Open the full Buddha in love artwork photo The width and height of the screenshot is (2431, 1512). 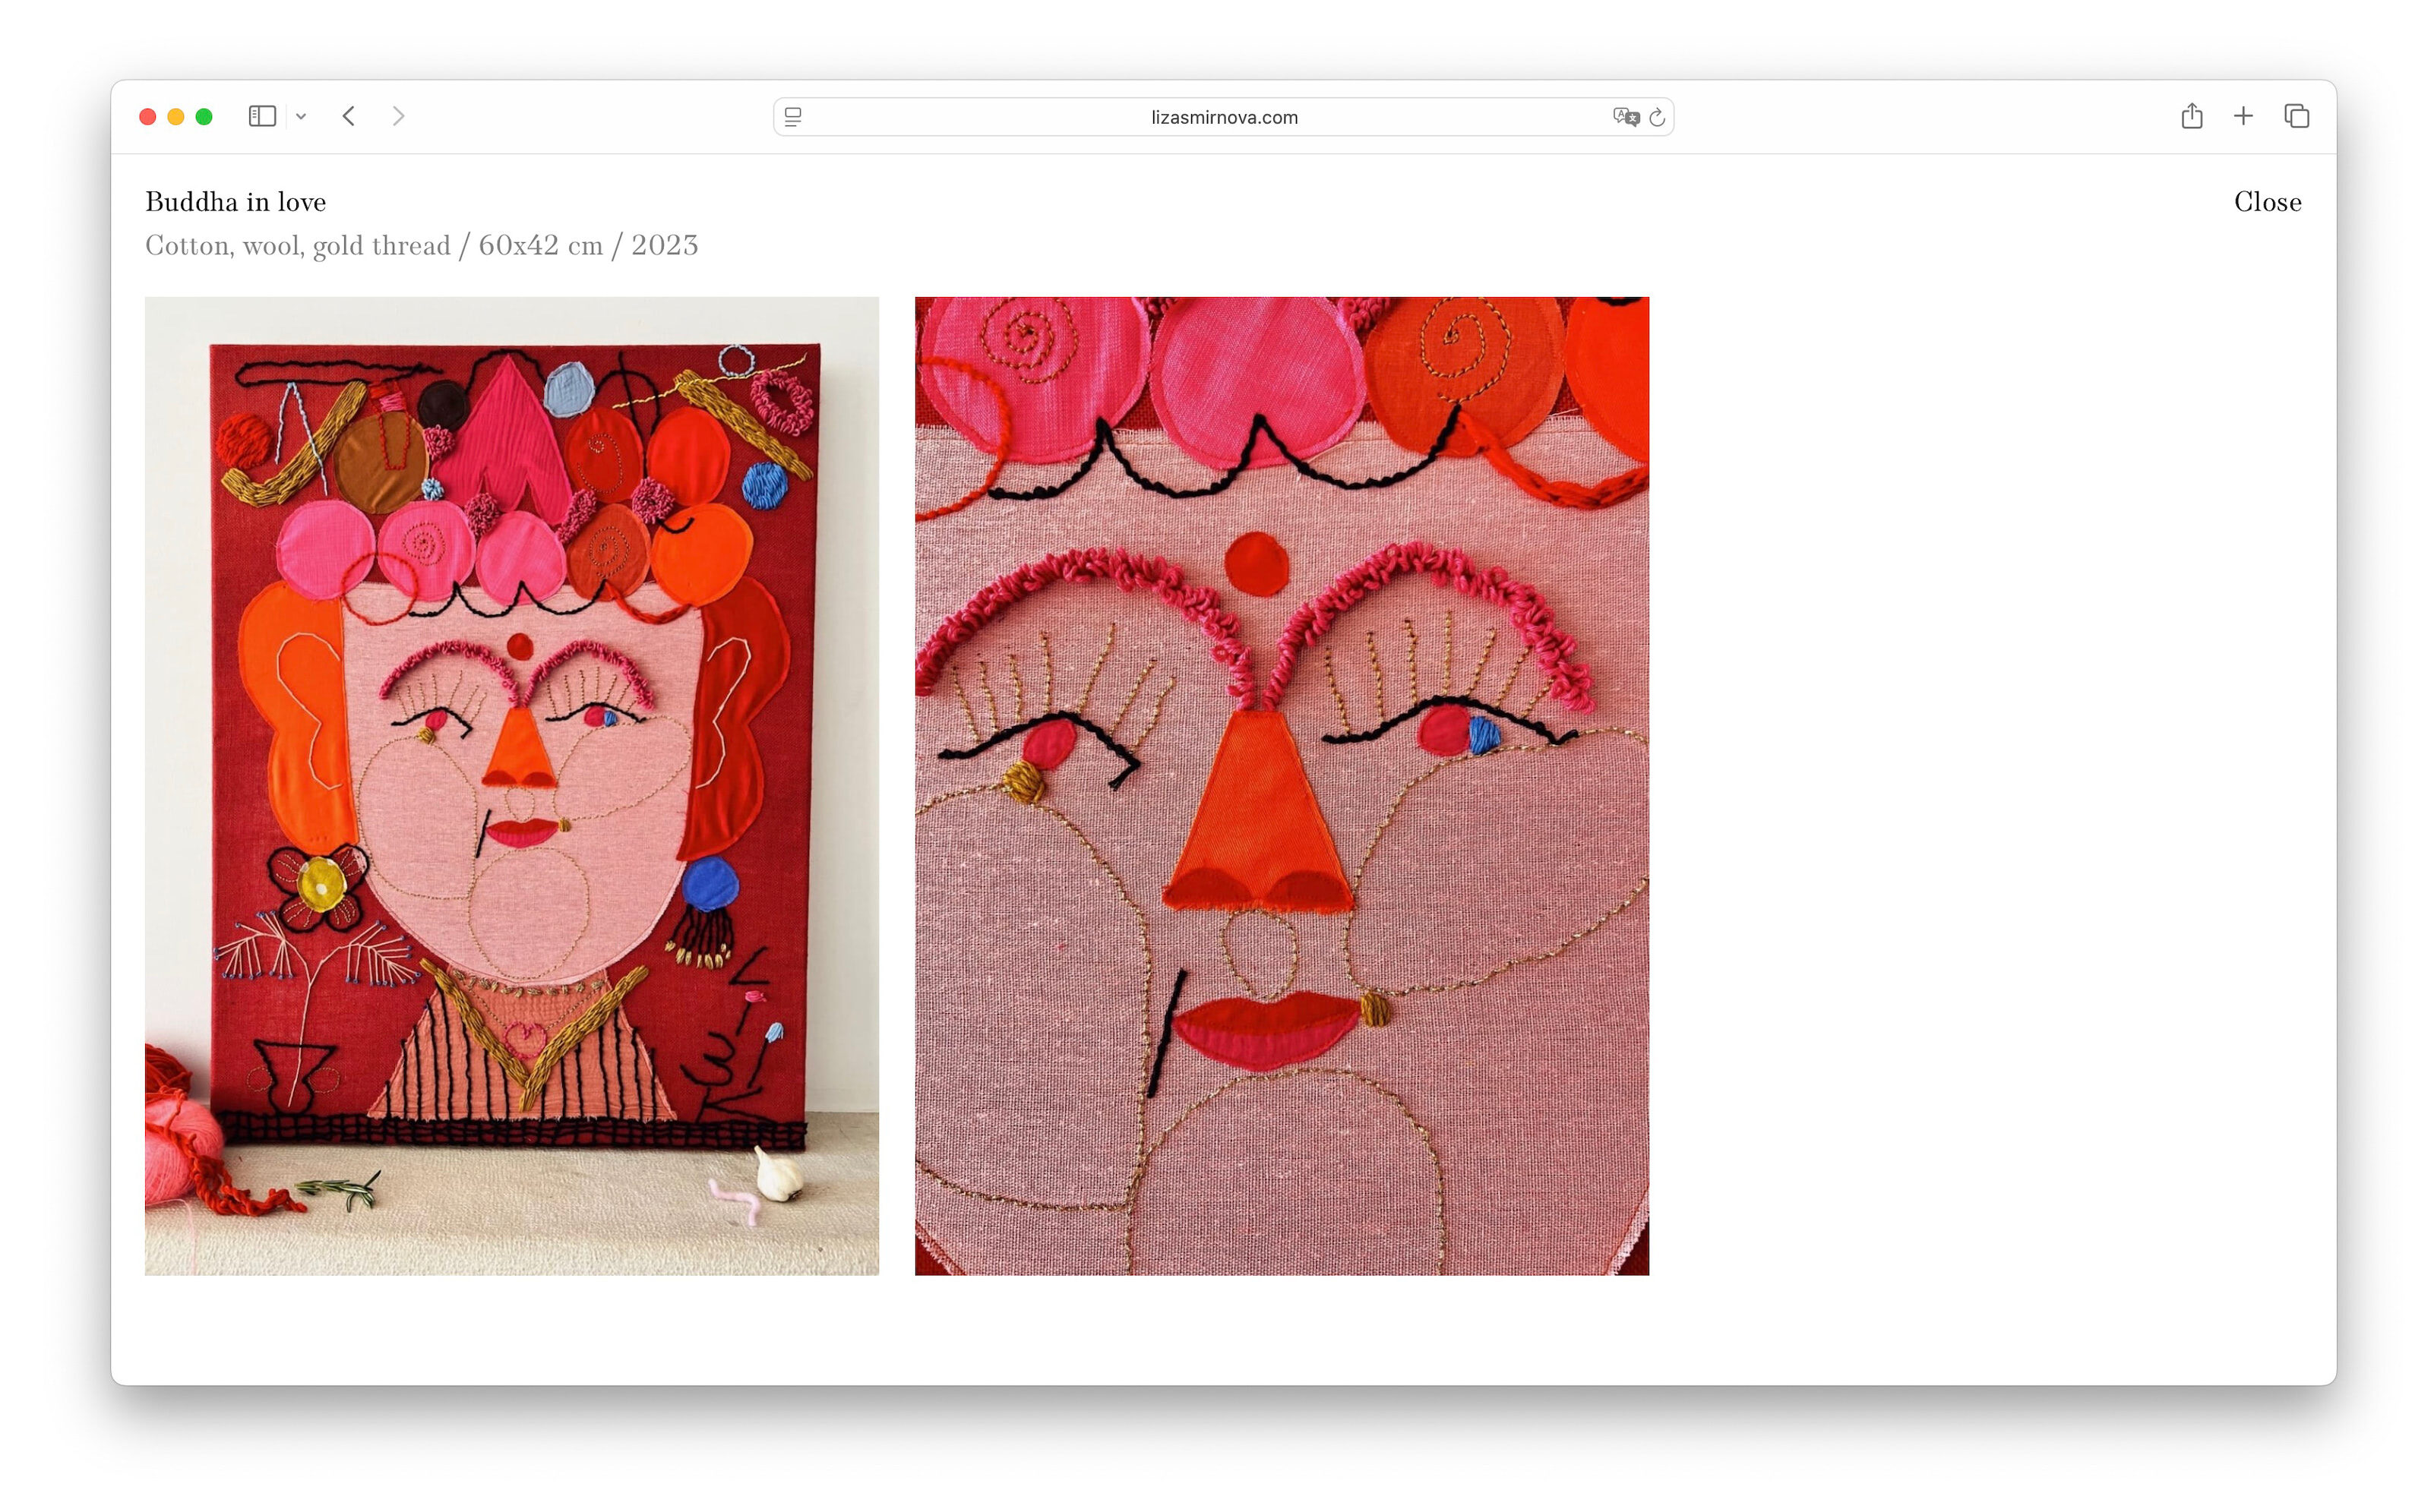[x=511, y=785]
